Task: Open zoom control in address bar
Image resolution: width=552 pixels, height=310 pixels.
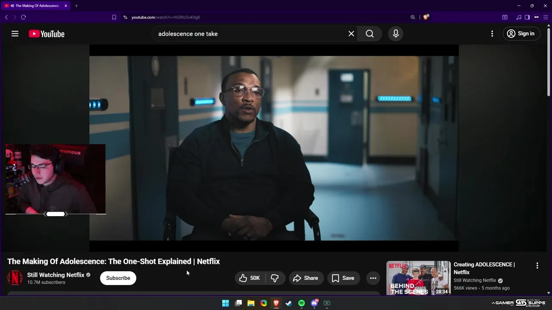Action: [413, 17]
